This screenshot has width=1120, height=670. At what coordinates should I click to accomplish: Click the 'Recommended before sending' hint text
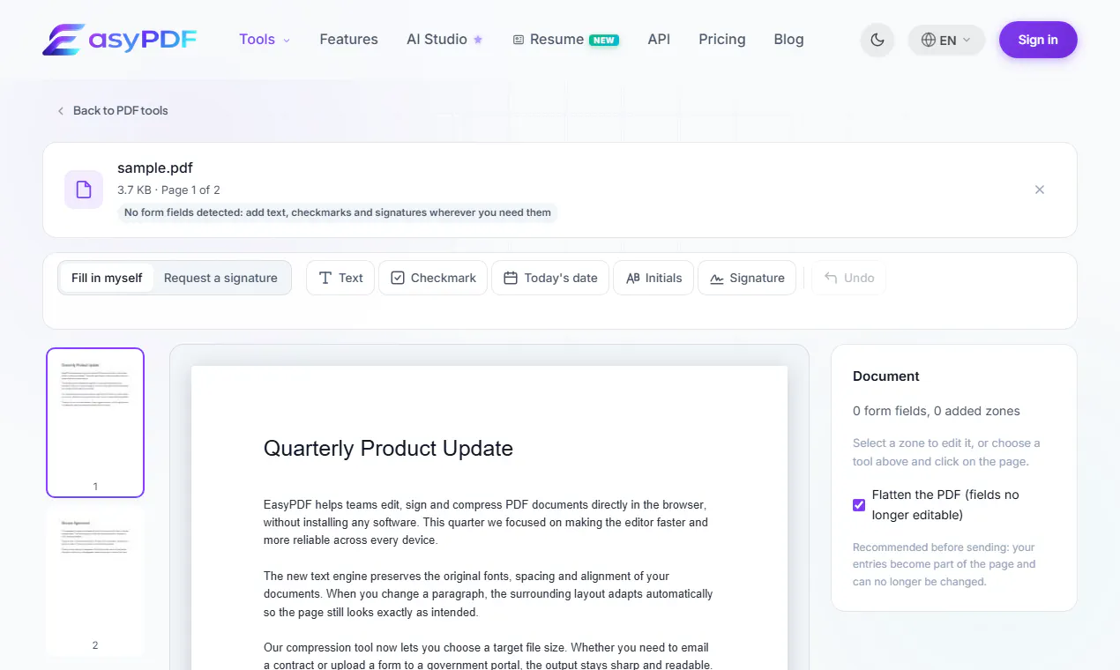pos(945,564)
